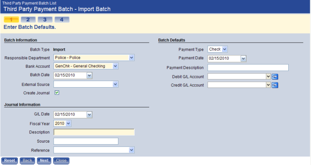Go to wizard step 2 tab
Image resolution: width=311 pixels, height=165 pixels.
pos(28,19)
